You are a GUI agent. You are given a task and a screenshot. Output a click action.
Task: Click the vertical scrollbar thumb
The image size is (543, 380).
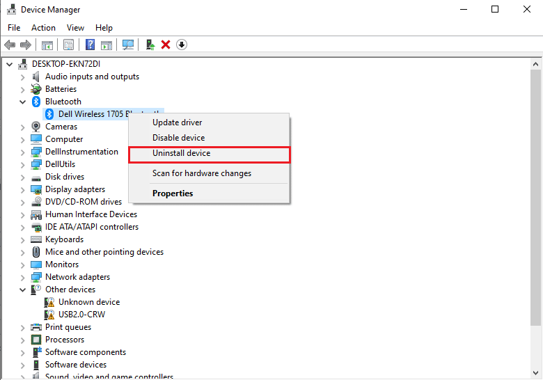(x=535, y=197)
